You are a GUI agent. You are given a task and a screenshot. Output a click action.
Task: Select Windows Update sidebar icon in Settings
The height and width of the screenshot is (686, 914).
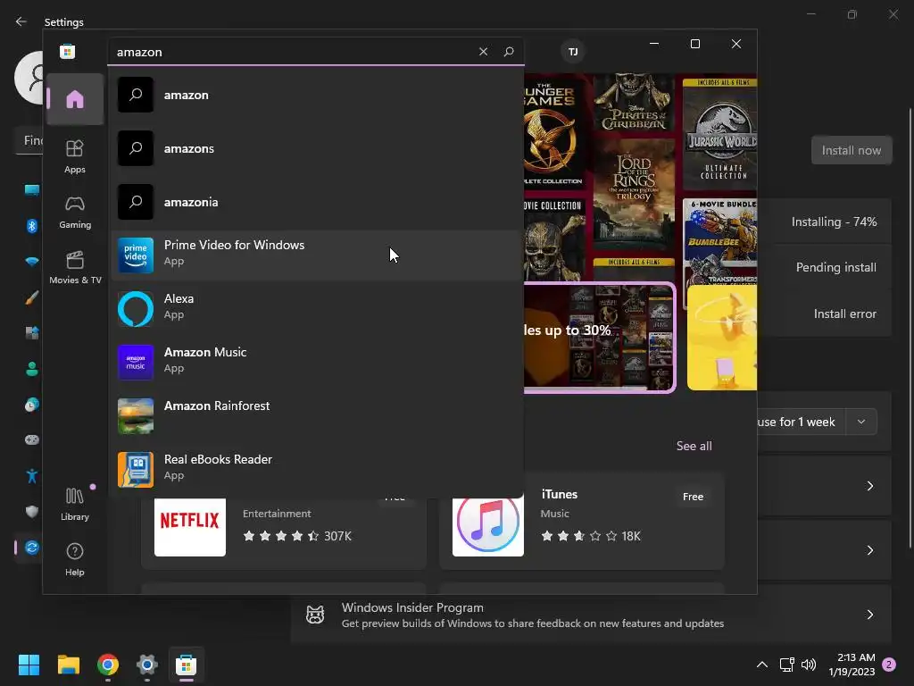coord(31,548)
